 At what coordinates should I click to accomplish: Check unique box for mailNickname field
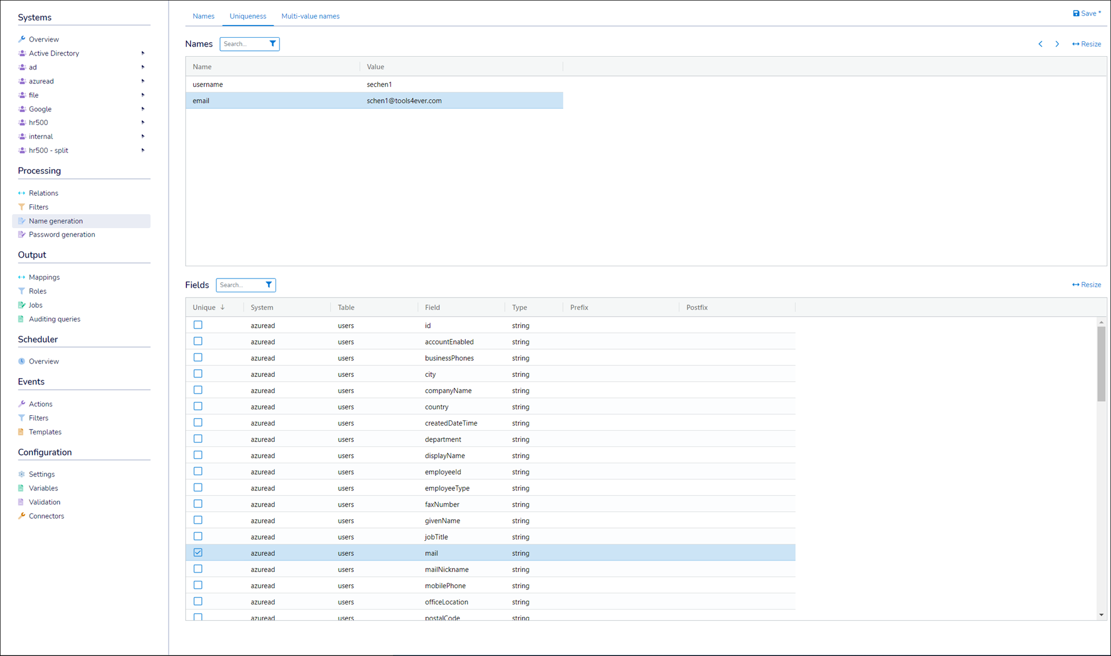coord(198,569)
